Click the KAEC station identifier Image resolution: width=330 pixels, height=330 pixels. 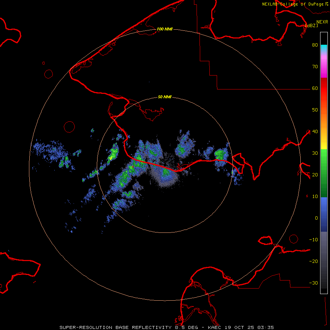pyautogui.click(x=215, y=327)
